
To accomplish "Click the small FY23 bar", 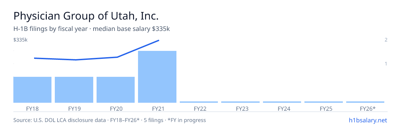I will pos(240,102).
